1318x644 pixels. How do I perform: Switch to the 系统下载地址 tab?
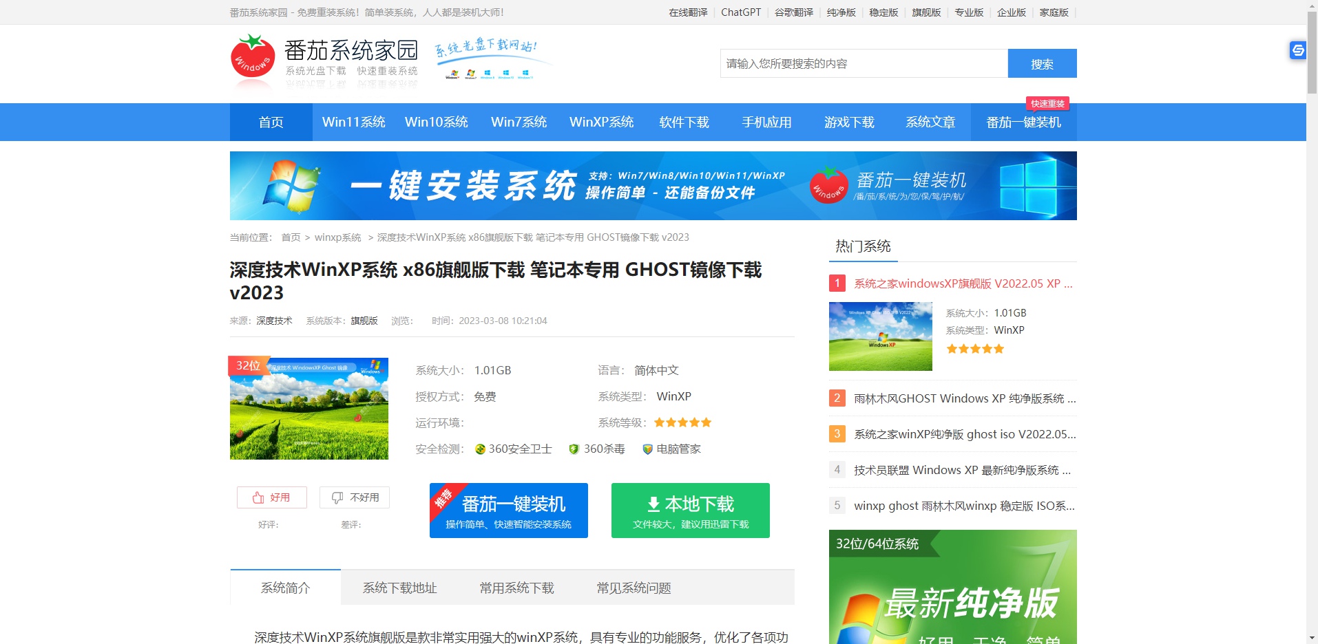click(x=400, y=588)
